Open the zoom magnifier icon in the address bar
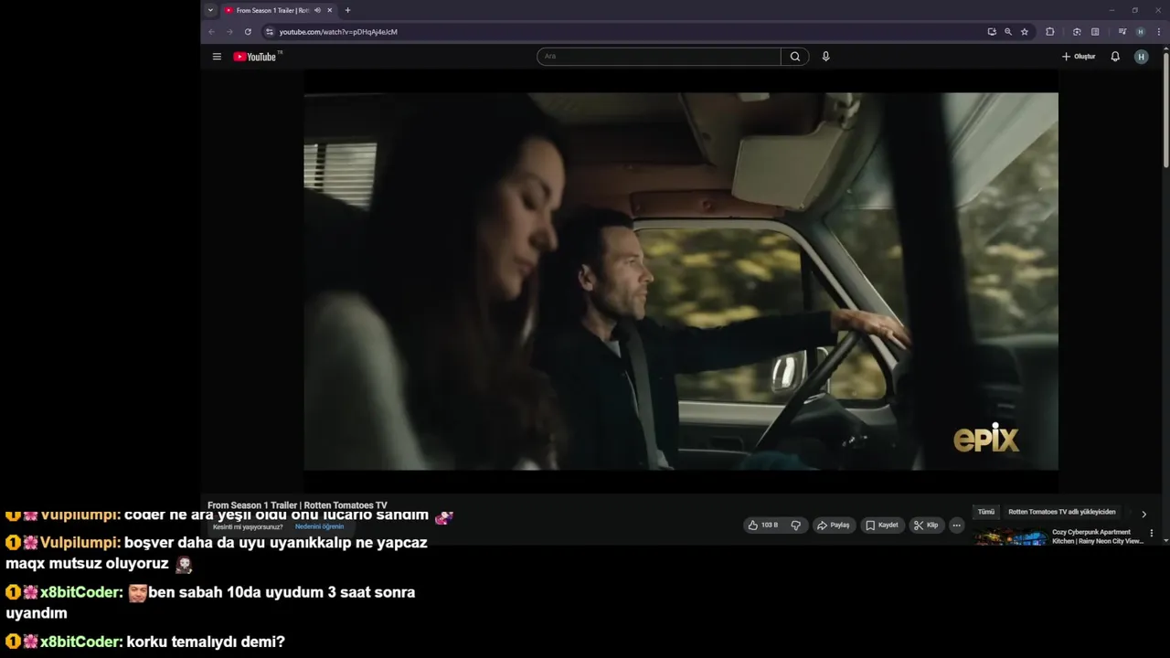The width and height of the screenshot is (1170, 658). coord(1008,32)
